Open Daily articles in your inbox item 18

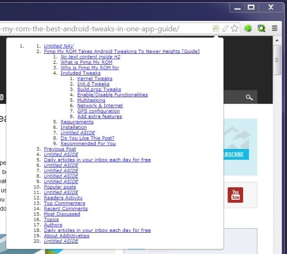pyautogui.click(x=97, y=230)
